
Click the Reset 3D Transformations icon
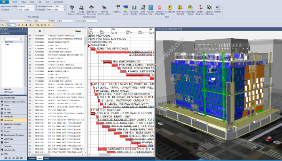[x=104, y=10]
